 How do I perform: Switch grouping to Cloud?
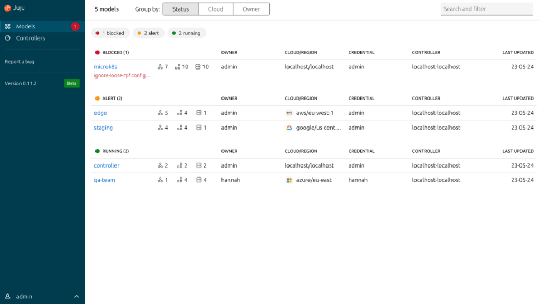coord(215,9)
